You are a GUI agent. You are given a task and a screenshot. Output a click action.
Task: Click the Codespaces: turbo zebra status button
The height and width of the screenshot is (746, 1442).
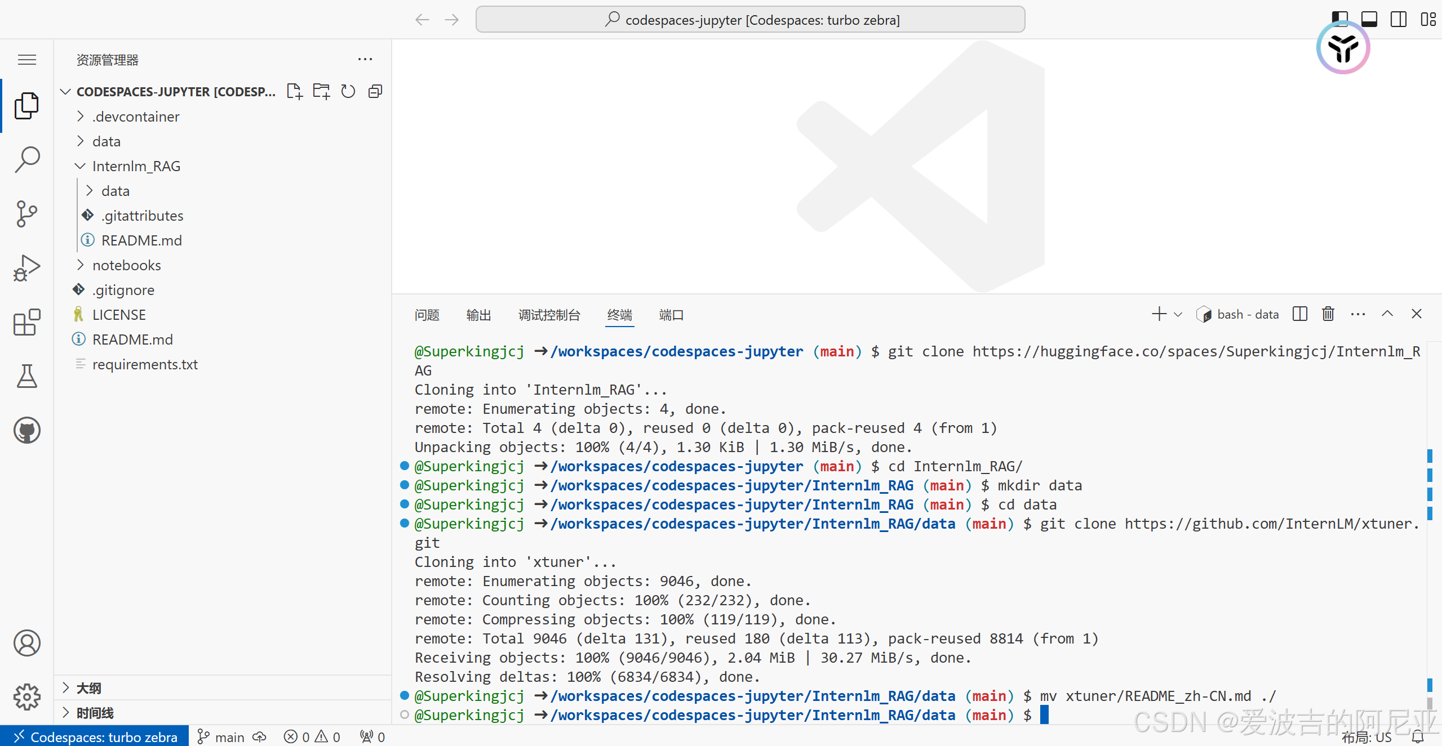pyautogui.click(x=95, y=736)
